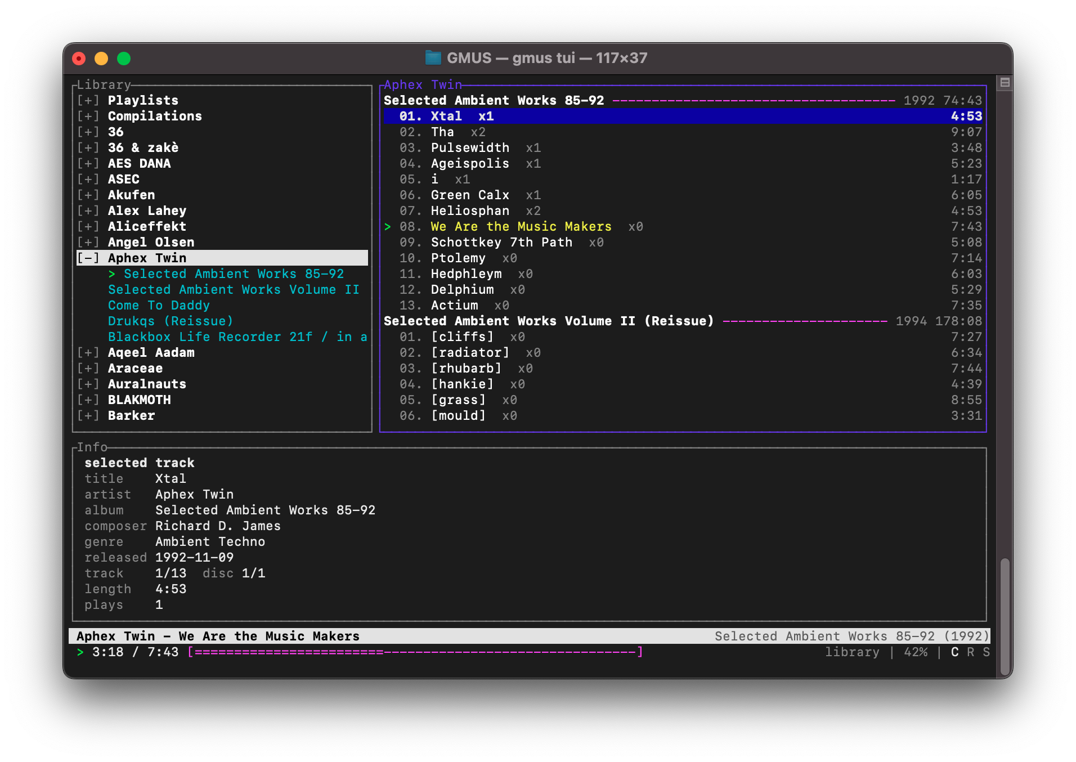This screenshot has height=762, width=1076.
Task: Zoom the window with the green button
Action: coord(124,59)
